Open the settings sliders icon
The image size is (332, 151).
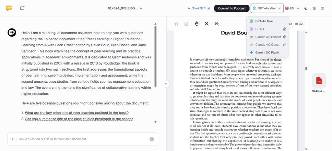coord(314,8)
